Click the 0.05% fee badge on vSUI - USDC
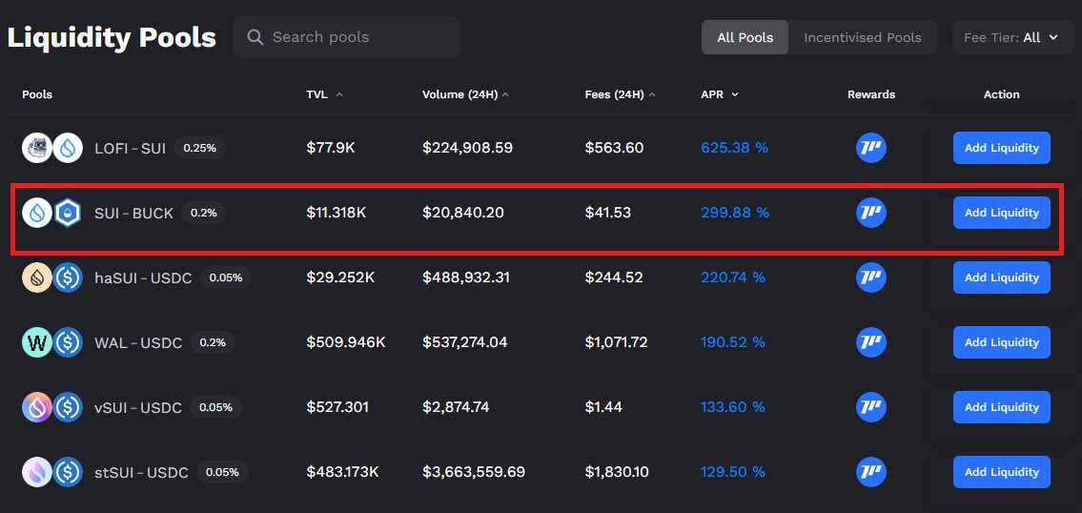Image resolution: width=1082 pixels, height=513 pixels. pyautogui.click(x=215, y=407)
